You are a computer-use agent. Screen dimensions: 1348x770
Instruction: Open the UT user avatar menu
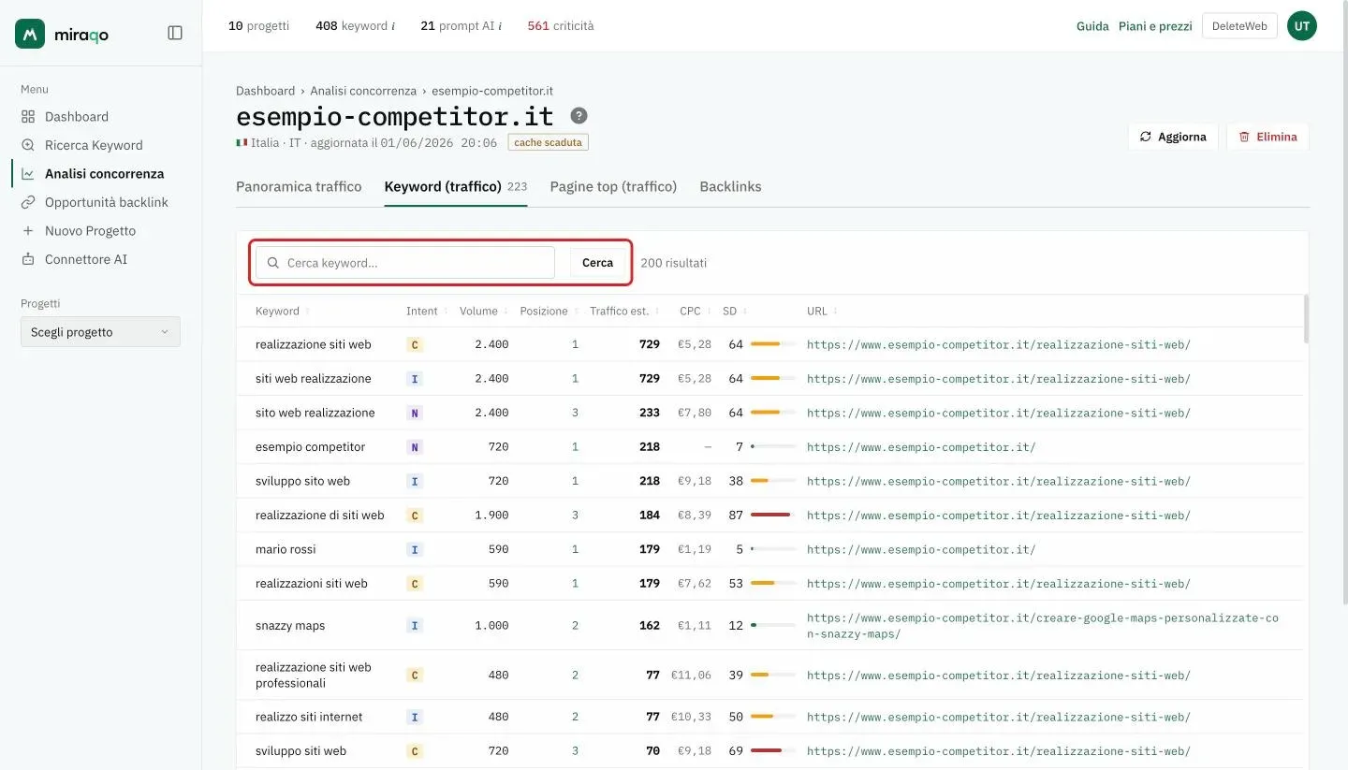[x=1301, y=26]
